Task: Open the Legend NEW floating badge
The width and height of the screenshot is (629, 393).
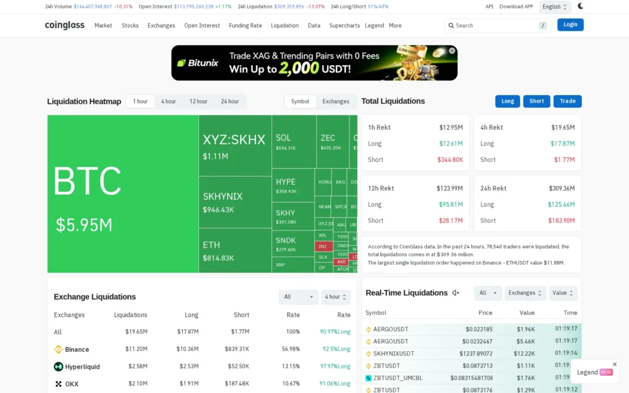Action: [x=595, y=372]
